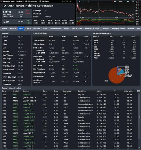Click the trades list scroll-up arrow
This screenshot has height=150, width=141.
point(139,94)
